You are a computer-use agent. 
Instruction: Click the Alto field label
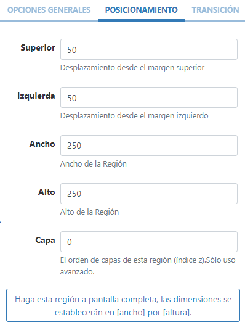pos(47,192)
